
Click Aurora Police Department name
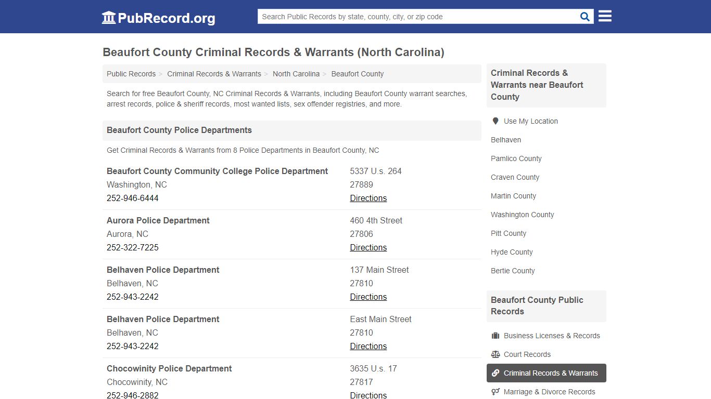158,220
